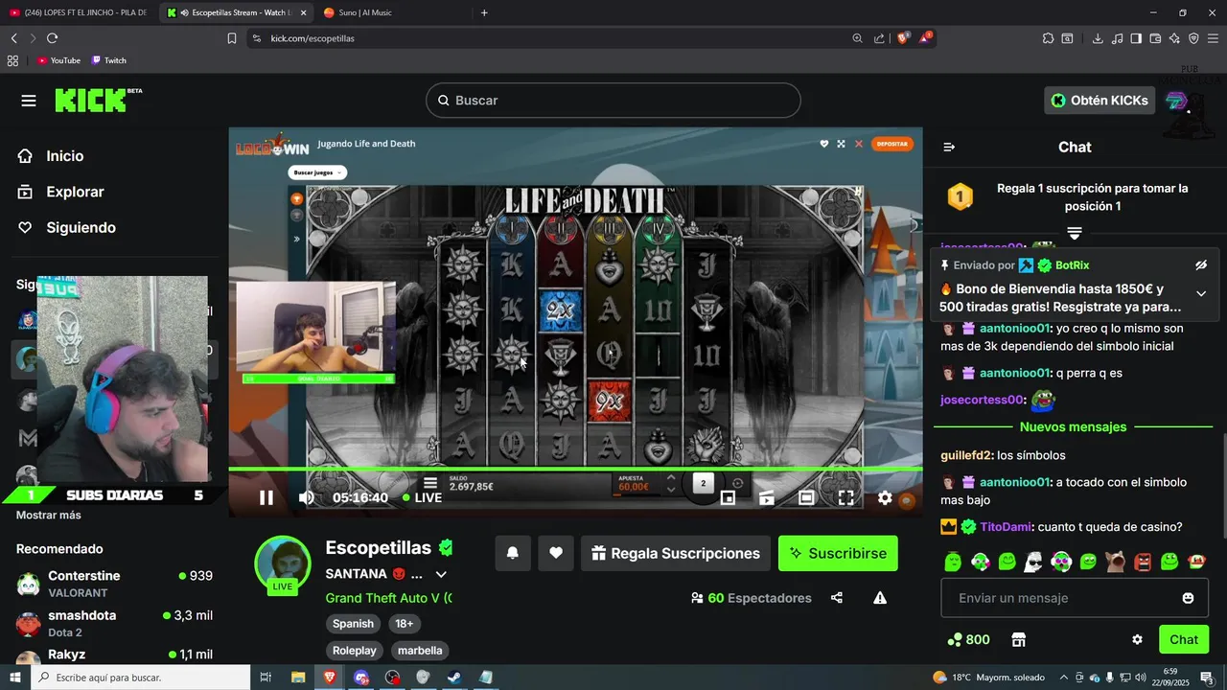The width and height of the screenshot is (1227, 690).
Task: Open a new browser tab
Action: (484, 12)
